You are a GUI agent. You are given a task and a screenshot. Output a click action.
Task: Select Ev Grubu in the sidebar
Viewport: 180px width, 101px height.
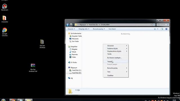73,62
